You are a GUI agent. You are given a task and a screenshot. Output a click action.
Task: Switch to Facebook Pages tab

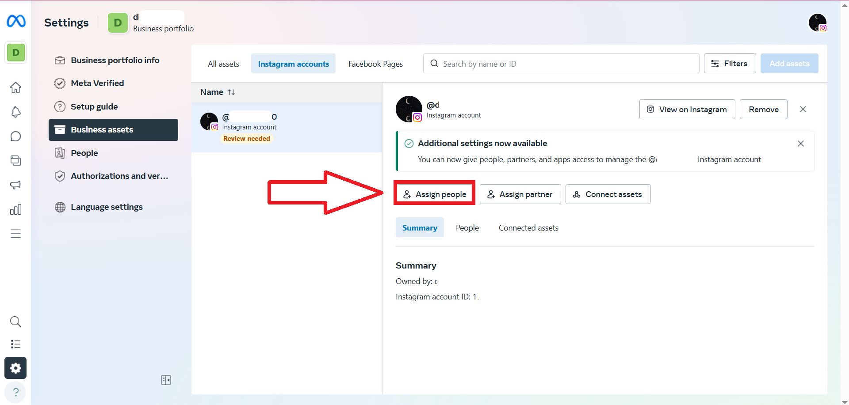tap(375, 64)
